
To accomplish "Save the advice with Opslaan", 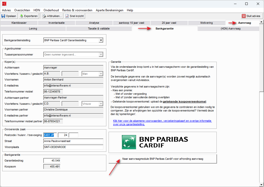I will (9, 16).
